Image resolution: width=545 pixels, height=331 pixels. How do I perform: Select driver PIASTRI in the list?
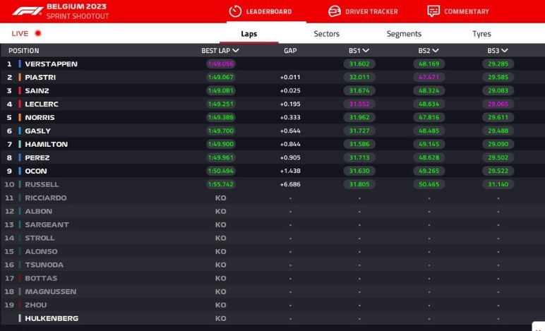click(40, 77)
